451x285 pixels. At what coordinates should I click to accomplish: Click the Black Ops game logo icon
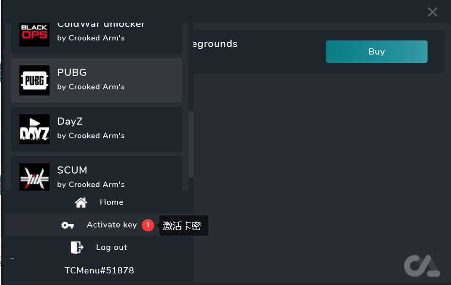point(34,33)
